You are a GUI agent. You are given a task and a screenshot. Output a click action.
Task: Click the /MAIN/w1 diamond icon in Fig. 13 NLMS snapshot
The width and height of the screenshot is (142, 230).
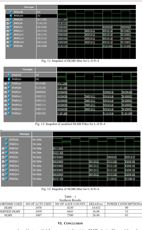[6, 161]
